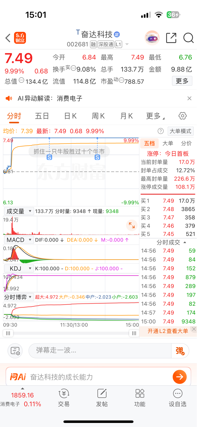Tap the info icon beside 市盈
197x427 pixels.
121,80
